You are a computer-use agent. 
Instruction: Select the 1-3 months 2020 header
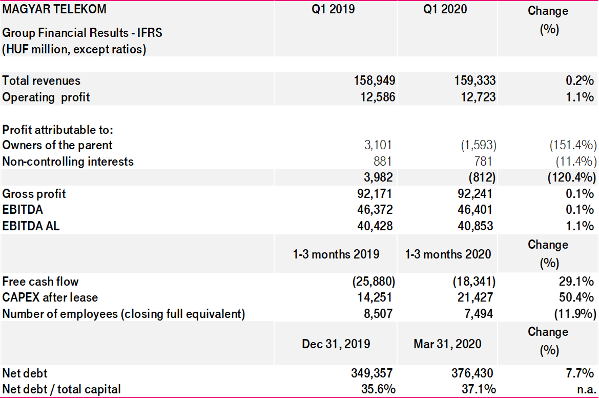447,253
